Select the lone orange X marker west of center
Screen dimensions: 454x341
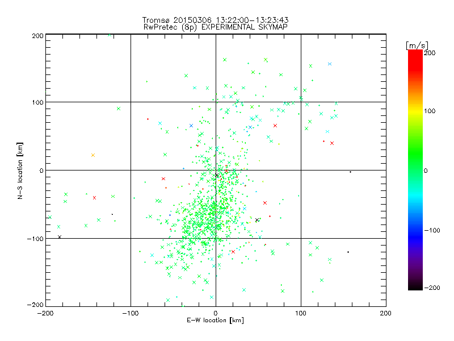[93, 155]
